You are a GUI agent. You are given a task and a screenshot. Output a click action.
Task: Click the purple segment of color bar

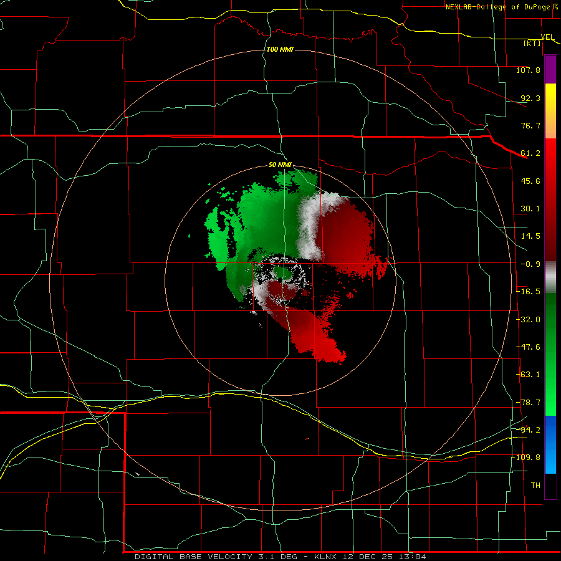coord(550,69)
